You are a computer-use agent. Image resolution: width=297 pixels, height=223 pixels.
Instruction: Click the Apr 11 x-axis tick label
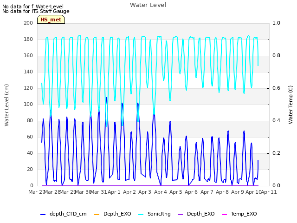coord(269,192)
